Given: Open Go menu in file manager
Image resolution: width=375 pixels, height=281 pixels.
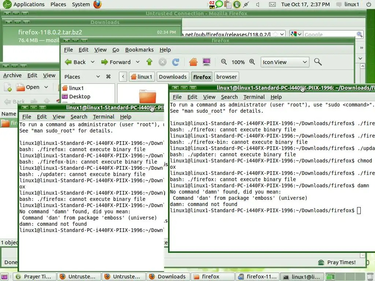Looking at the screenshot, I should coord(116,50).
